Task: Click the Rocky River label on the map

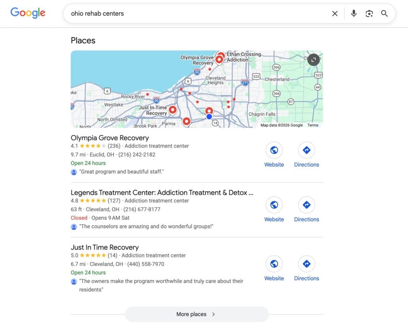Action: click(x=133, y=96)
